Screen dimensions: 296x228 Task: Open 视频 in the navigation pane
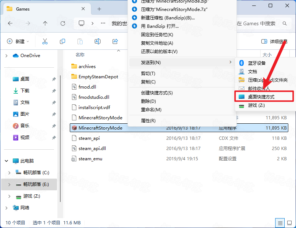click(25, 138)
